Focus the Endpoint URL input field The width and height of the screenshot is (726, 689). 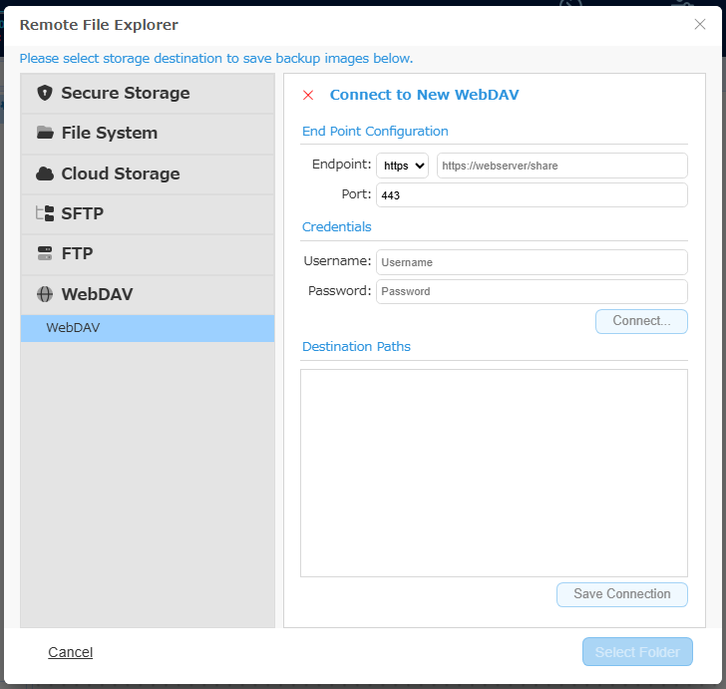[562, 166]
